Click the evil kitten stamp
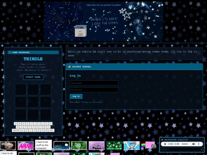This screenshot has height=155, width=207. pos(8,146)
